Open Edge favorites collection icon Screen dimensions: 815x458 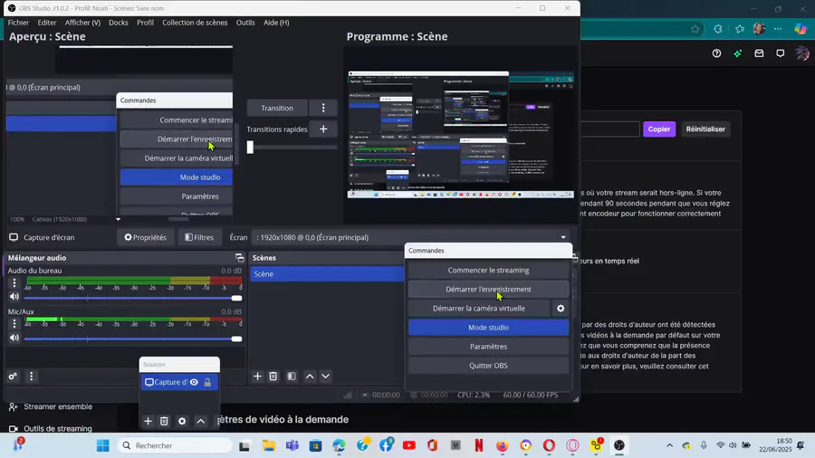[x=740, y=29]
